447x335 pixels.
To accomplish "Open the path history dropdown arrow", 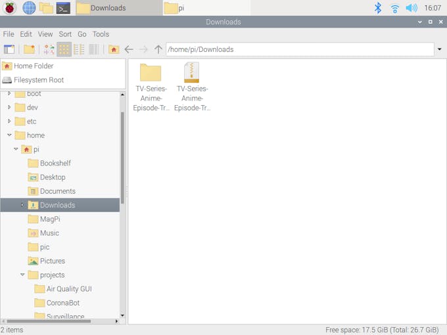I will point(440,49).
